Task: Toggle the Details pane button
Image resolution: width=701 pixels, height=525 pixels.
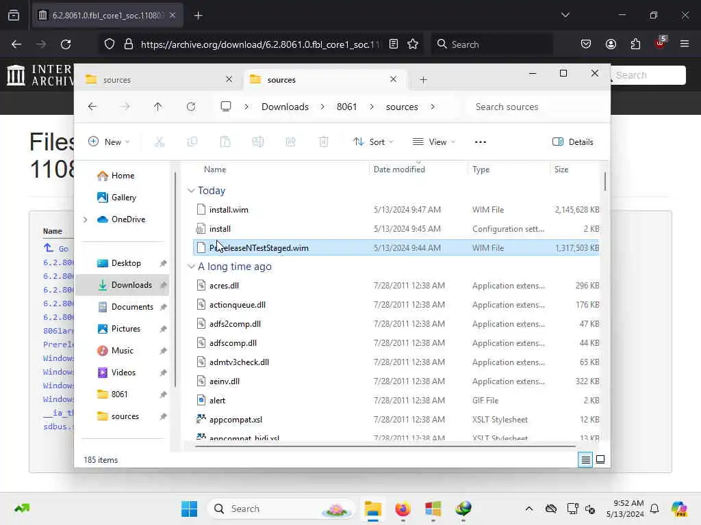Action: click(573, 142)
